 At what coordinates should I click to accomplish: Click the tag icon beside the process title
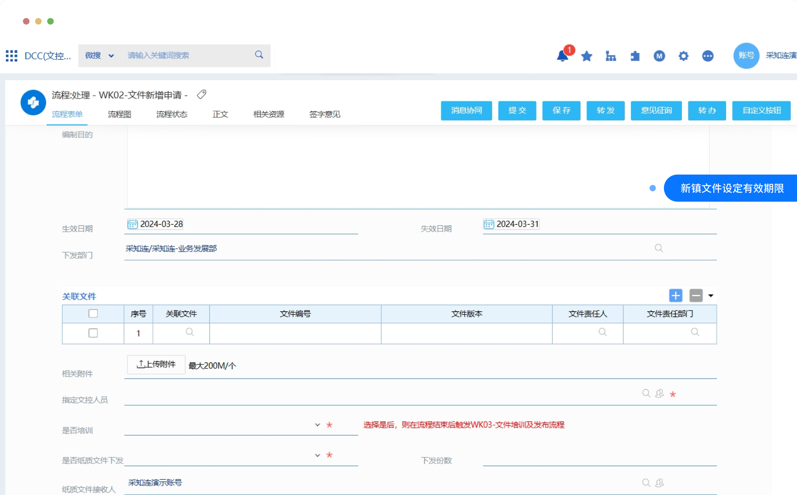click(x=202, y=94)
